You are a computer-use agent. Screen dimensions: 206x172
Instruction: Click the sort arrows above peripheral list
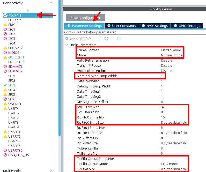pos(28,10)
